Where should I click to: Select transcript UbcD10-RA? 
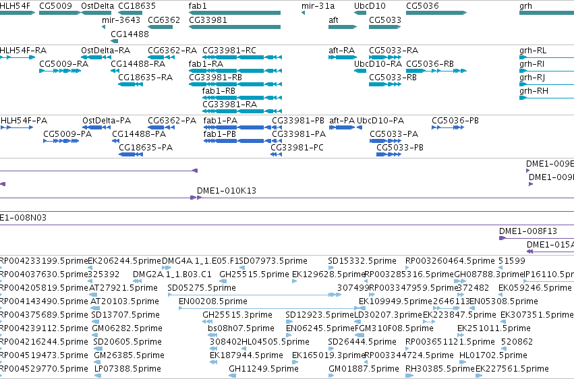[x=378, y=63]
